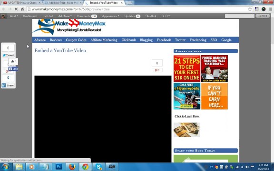This screenshot has width=274, height=171.
Task: Close the Embed a YouTube Video tab
Action: (x=122, y=3)
